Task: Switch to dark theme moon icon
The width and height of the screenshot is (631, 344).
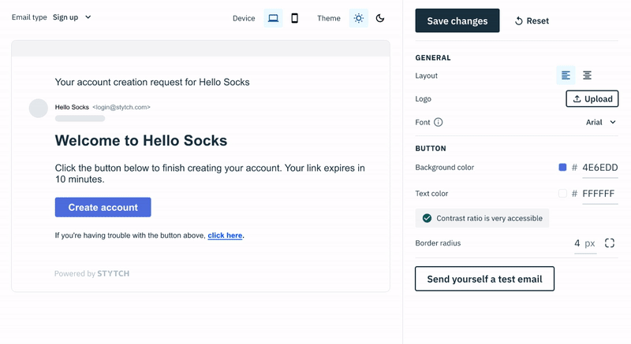Action: pos(380,18)
